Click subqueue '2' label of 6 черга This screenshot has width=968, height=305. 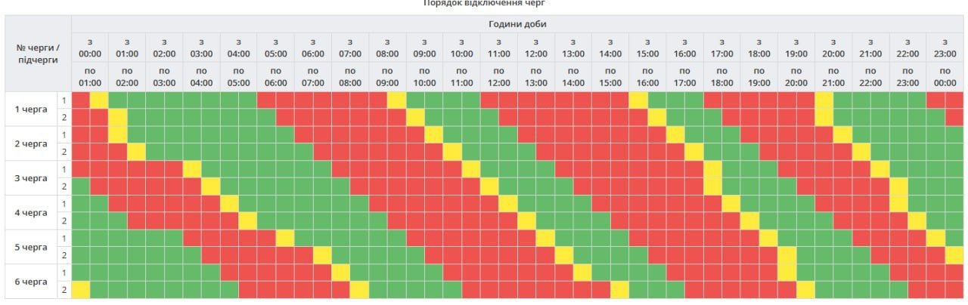click(64, 290)
